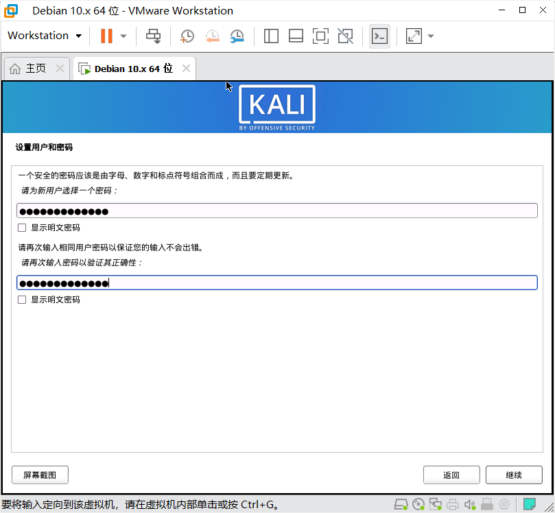Image resolution: width=555 pixels, height=513 pixels.
Task: Open the Workstation menu
Action: pos(45,36)
